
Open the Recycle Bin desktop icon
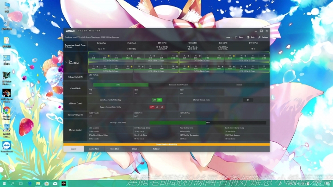click(6, 25)
